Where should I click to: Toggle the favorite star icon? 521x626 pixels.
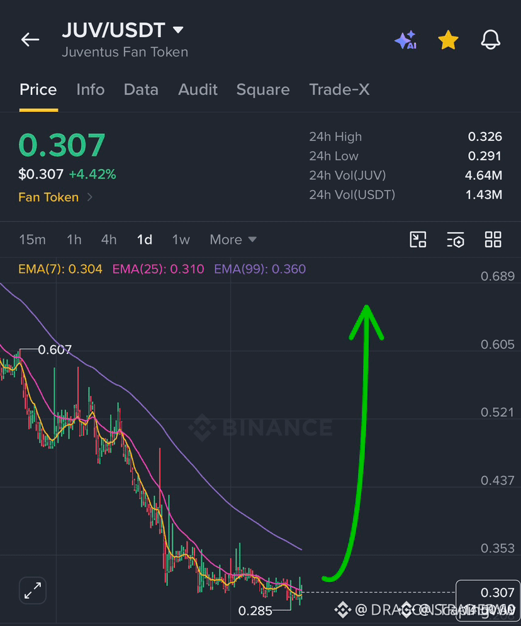coord(448,40)
